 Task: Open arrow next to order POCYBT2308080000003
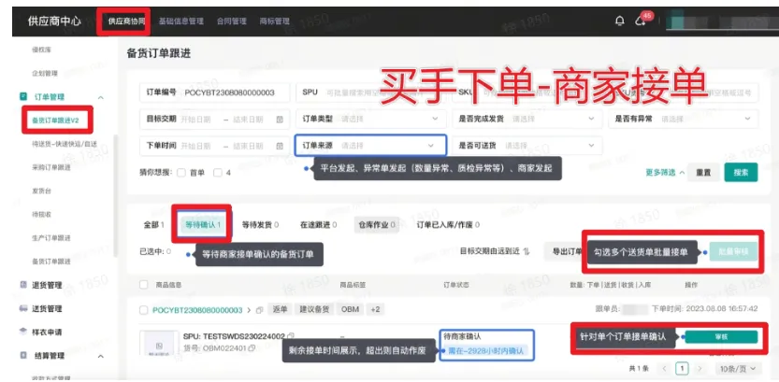pyautogui.click(x=249, y=310)
